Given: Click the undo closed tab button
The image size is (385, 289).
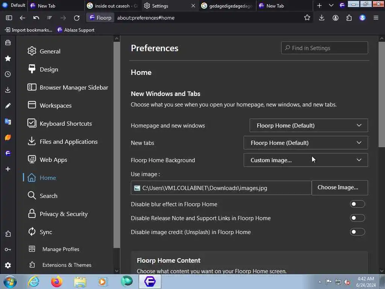Looking at the screenshot, I should click(36, 18).
